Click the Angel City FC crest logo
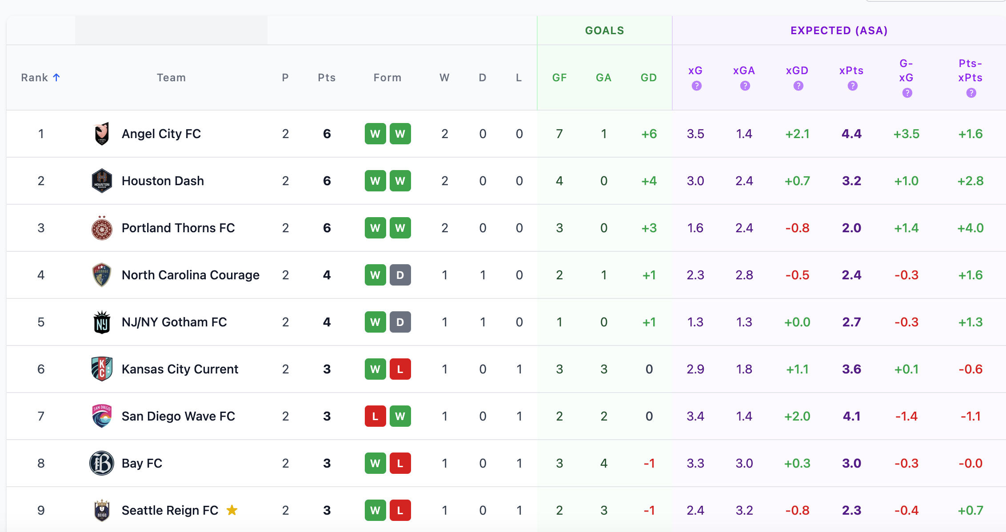Viewport: 1006px width, 532px height. pyautogui.click(x=102, y=134)
